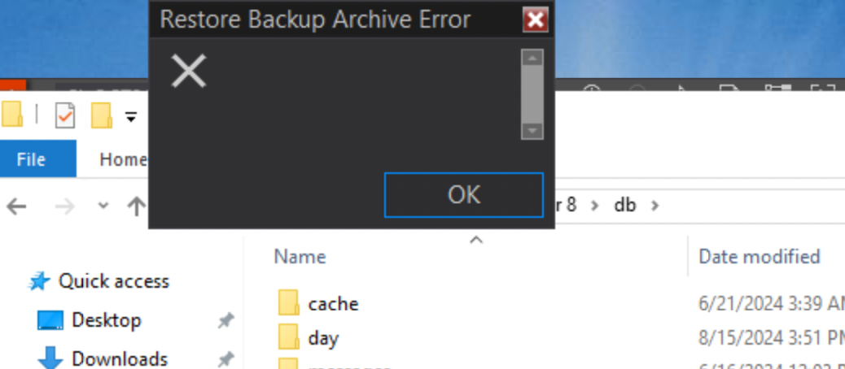
Task: Open the Customize Quick Access Toolbar dropdown
Action: (x=131, y=116)
